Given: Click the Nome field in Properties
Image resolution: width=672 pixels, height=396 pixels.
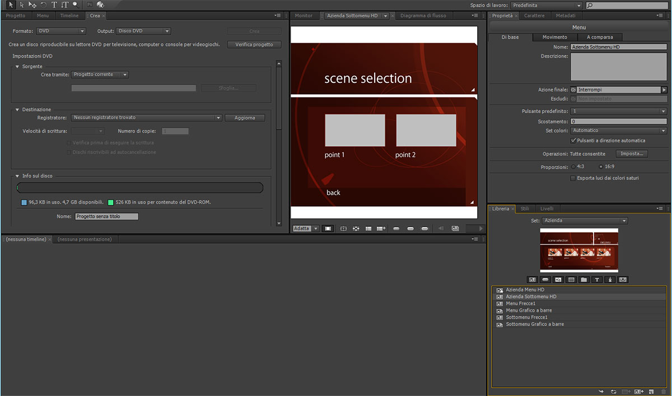Looking at the screenshot, I should click(x=618, y=47).
